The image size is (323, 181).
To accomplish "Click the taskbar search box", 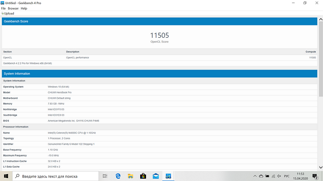I will 56,176.
